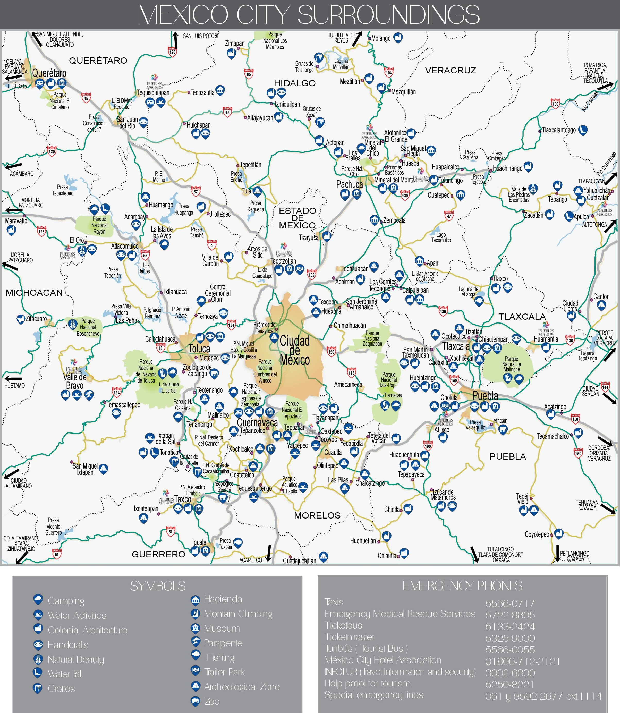Click the Zoo icon in the legend
The width and height of the screenshot is (620, 713).
[195, 701]
